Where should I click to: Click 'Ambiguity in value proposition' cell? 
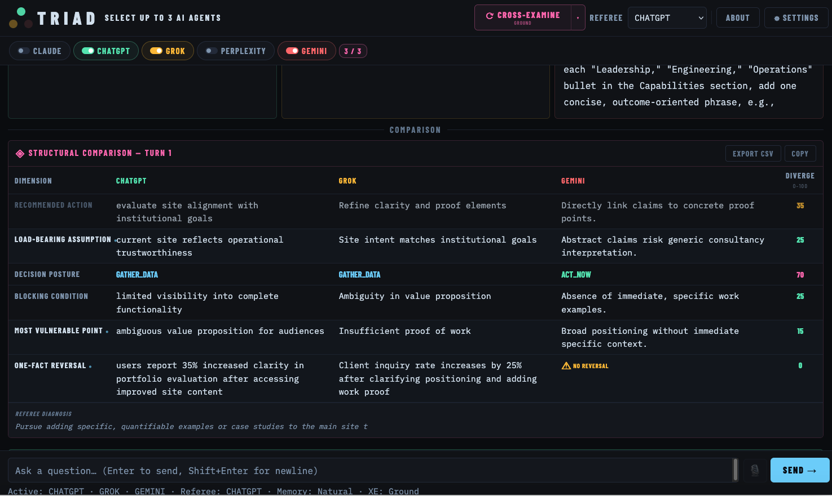(x=415, y=296)
